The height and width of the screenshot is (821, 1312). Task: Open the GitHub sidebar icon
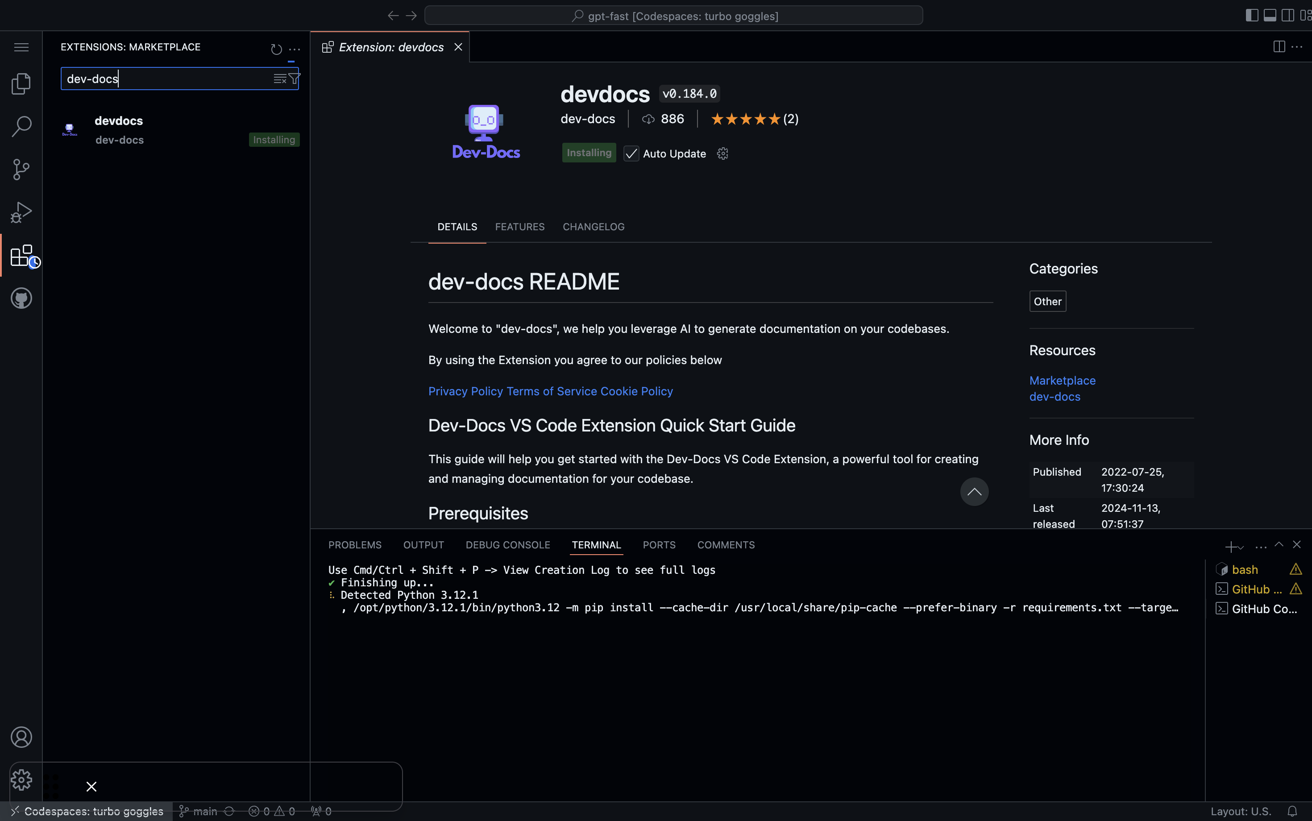21,298
